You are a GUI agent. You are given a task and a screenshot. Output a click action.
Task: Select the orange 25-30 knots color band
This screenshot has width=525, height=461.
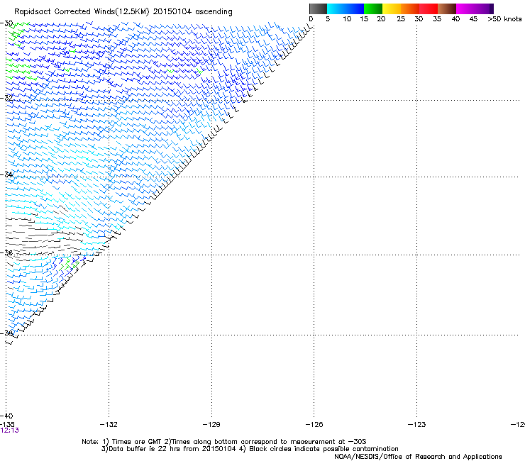[410, 9]
